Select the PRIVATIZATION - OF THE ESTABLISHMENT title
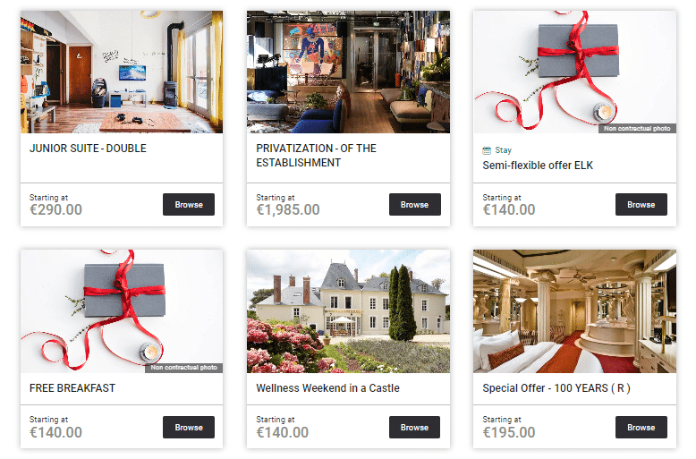696x459 pixels. [x=316, y=156]
